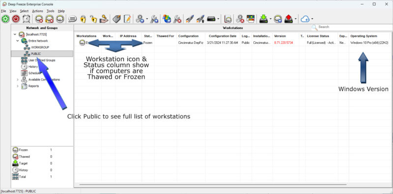
Task: Sort by the Thawed For column header
Action: click(x=166, y=36)
